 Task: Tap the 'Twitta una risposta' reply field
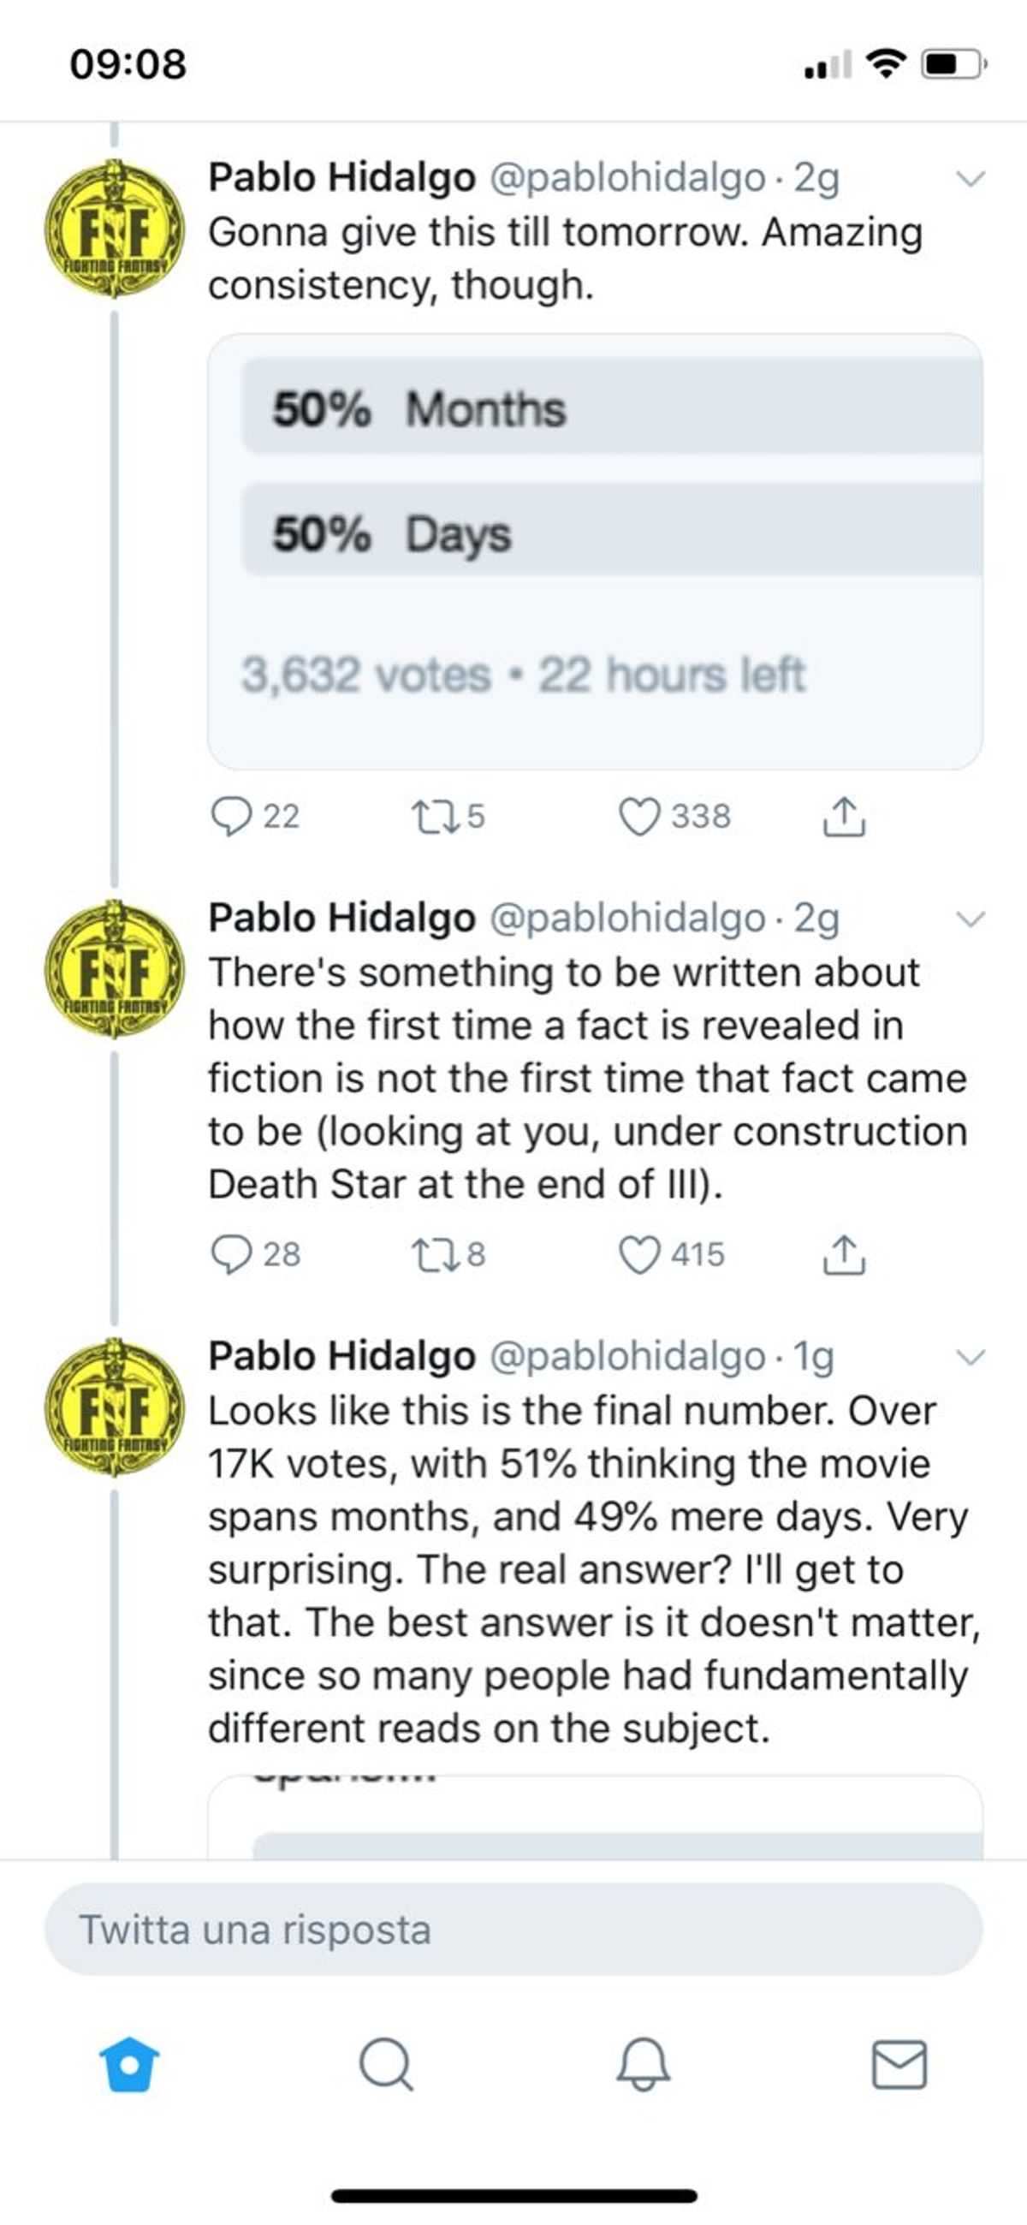[x=513, y=1929]
